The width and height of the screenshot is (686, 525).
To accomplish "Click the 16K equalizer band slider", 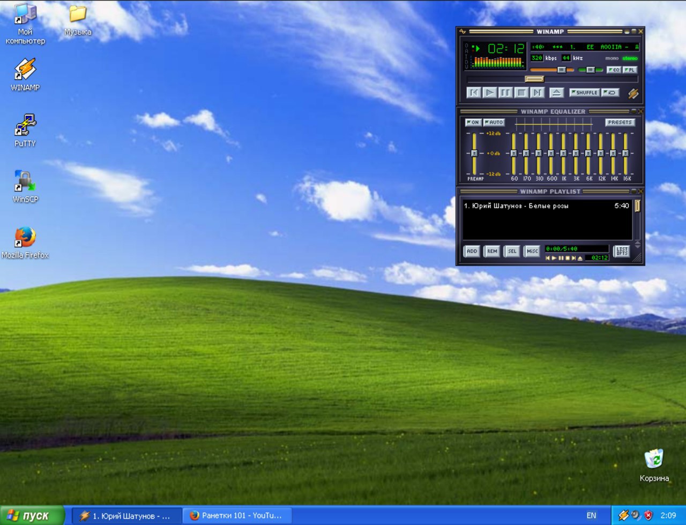I will click(625, 154).
